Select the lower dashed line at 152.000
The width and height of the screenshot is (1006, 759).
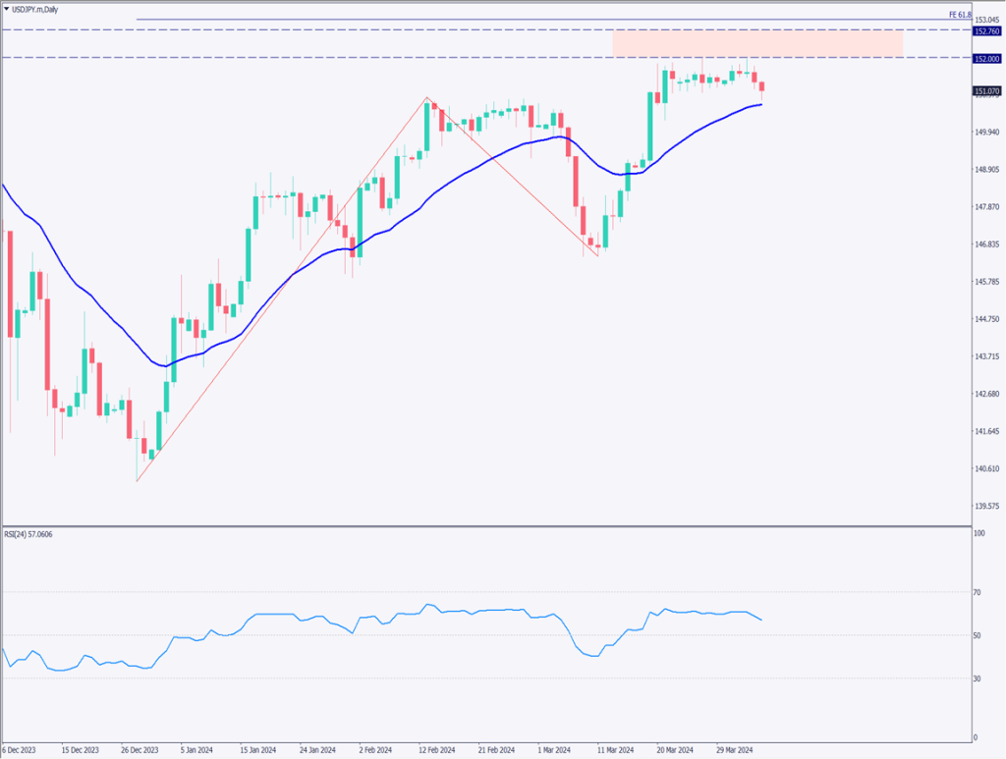(x=393, y=59)
